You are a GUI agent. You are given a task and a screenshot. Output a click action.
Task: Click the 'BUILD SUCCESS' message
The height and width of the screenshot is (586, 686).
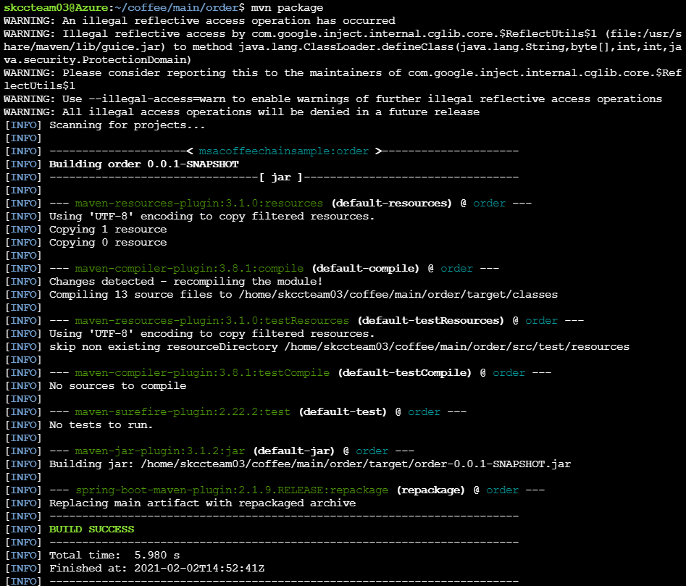[x=91, y=530]
